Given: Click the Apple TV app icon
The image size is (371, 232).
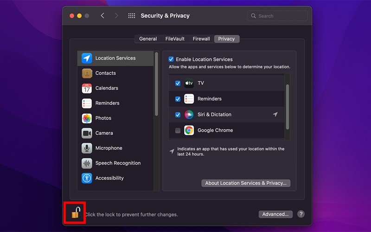Looking at the screenshot, I should click(189, 83).
